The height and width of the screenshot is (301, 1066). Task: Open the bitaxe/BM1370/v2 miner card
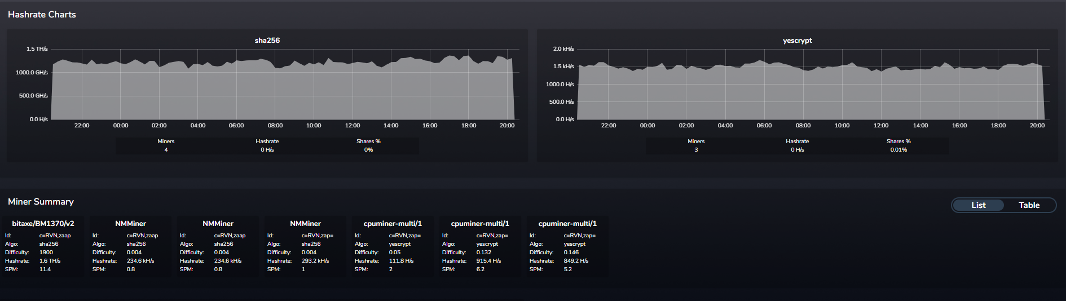(x=43, y=224)
